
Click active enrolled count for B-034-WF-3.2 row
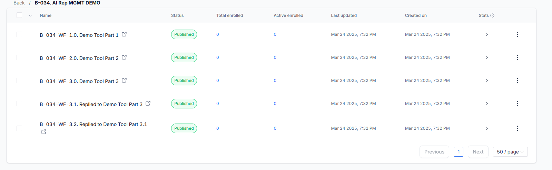pyautogui.click(x=275, y=128)
